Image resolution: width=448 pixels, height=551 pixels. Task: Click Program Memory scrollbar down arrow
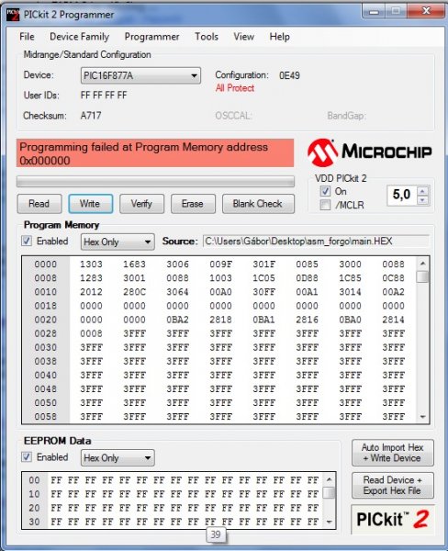click(x=422, y=417)
